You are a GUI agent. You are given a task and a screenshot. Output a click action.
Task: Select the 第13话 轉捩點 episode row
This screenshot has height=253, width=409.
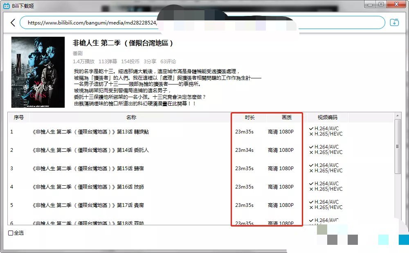tap(201, 132)
